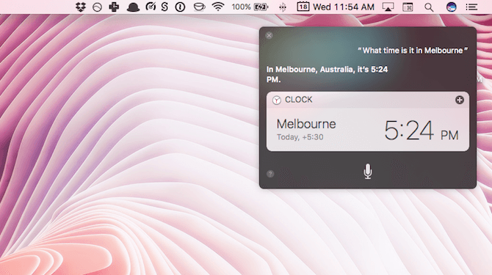
Task: Open the Bluetooth status menu
Action: [x=283, y=7]
